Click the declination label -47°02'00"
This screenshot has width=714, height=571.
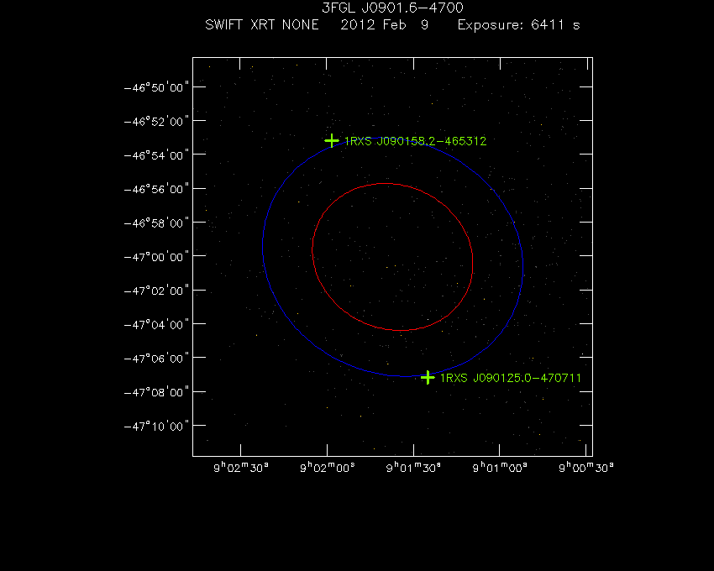[x=156, y=291]
